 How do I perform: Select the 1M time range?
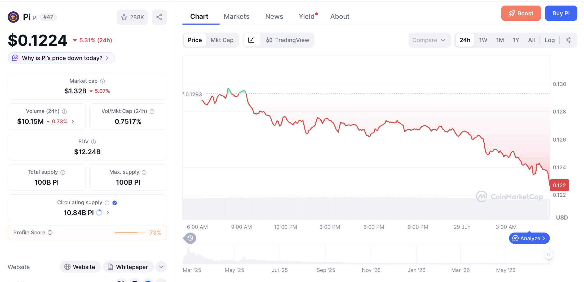(x=500, y=40)
